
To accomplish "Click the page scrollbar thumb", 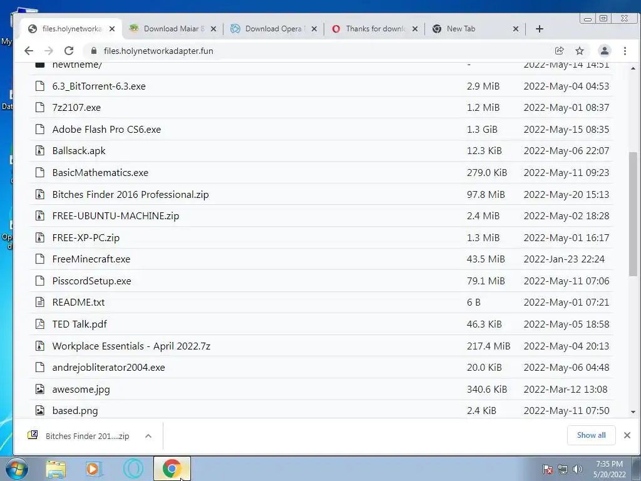I will (x=633, y=214).
